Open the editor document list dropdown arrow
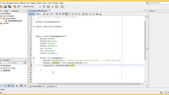Viewport: 169px width, 95px height. pyautogui.click(x=145, y=11)
